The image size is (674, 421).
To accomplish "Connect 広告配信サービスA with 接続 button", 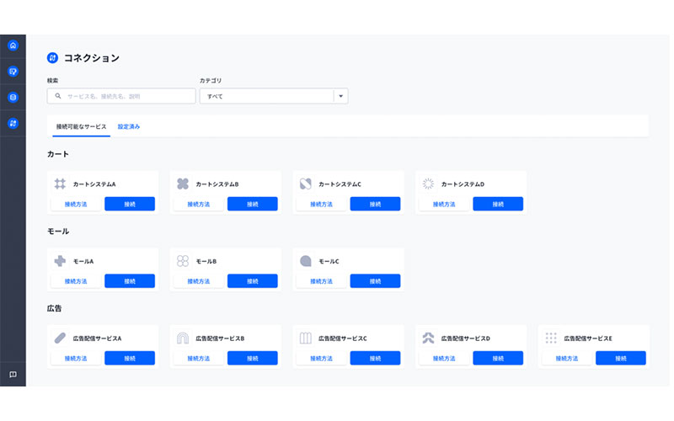I will (130, 359).
